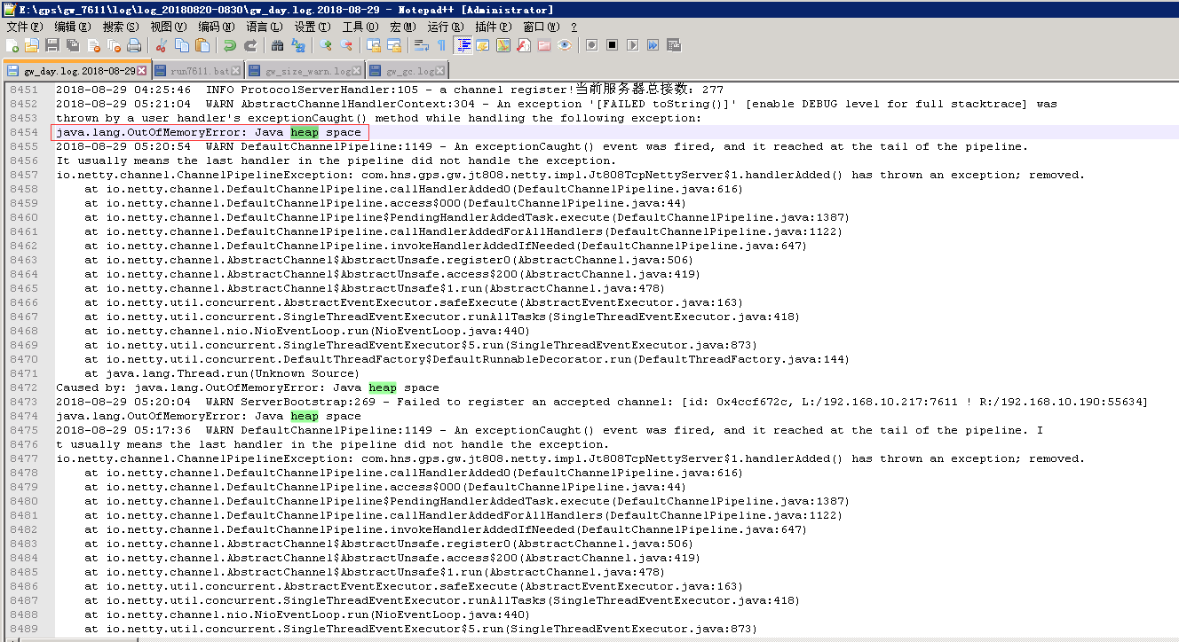Enable synchronized horizontal scrolling icon
The height and width of the screenshot is (642, 1179).
[394, 45]
